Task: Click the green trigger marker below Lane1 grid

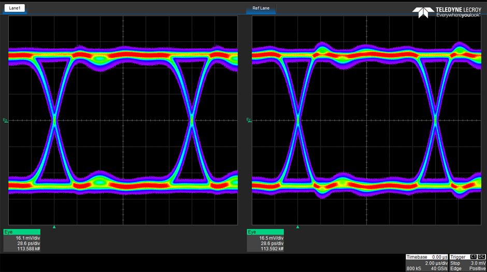Action: (54, 227)
